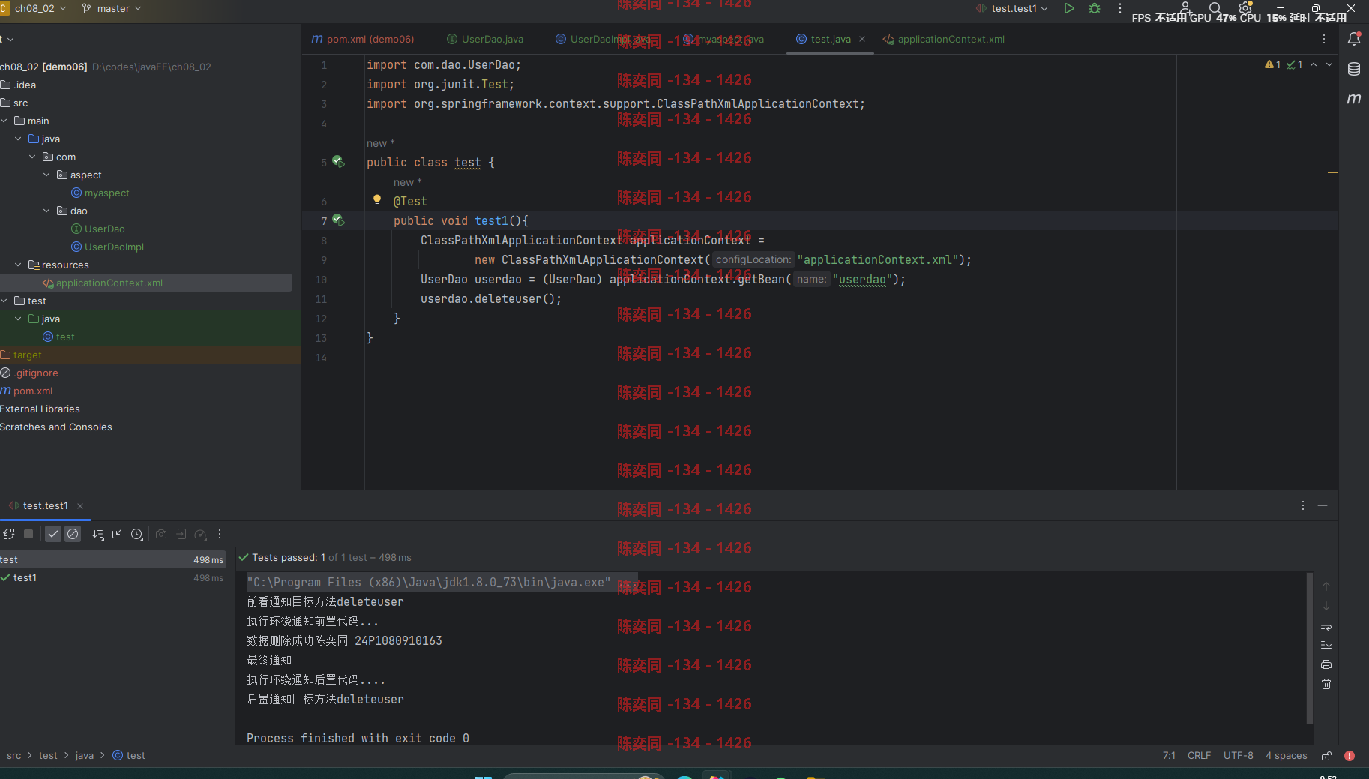
Task: Hide the Run tool window minimize icon
Action: pyautogui.click(x=1323, y=505)
